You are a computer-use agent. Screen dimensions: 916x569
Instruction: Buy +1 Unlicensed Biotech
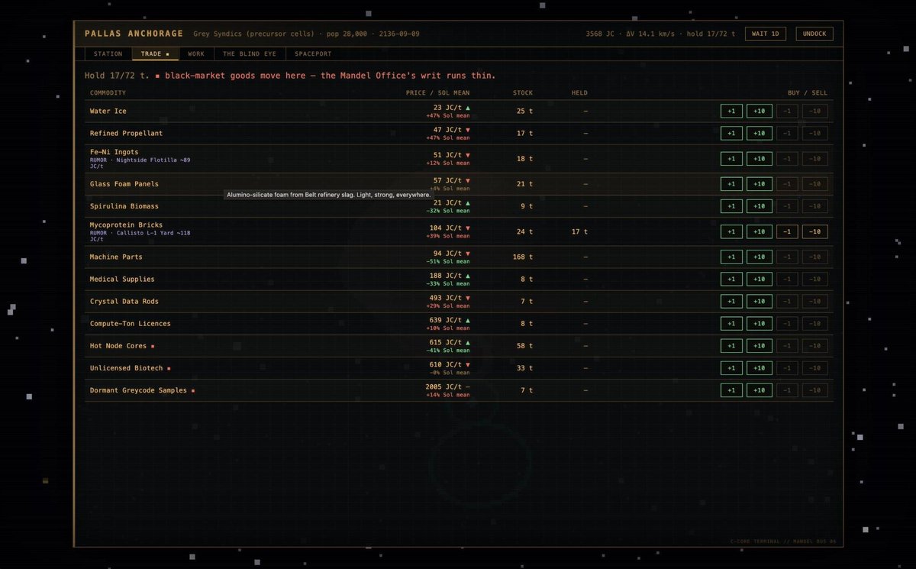point(731,367)
